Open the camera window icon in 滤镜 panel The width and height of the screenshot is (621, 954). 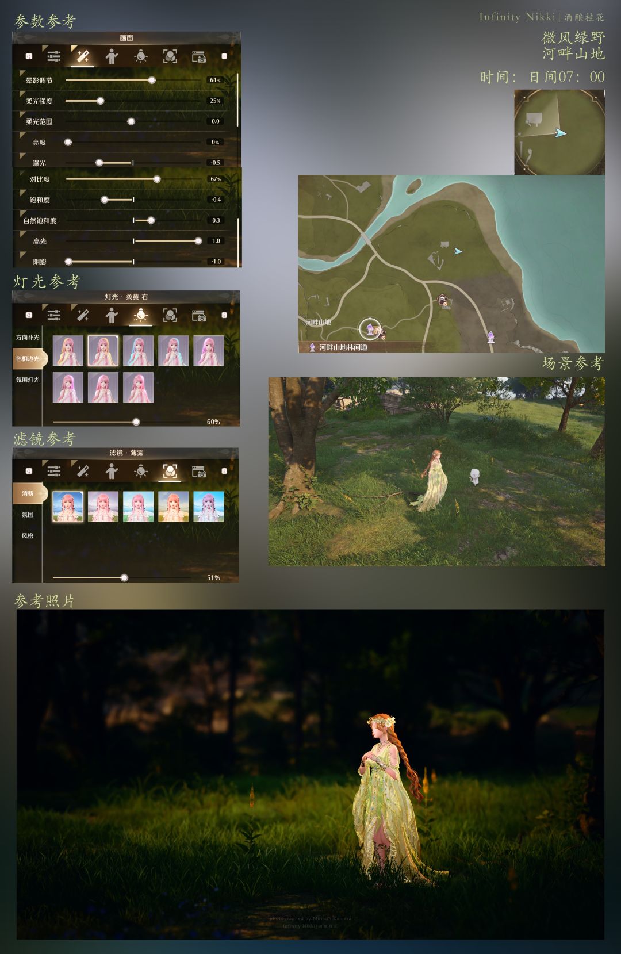[199, 471]
